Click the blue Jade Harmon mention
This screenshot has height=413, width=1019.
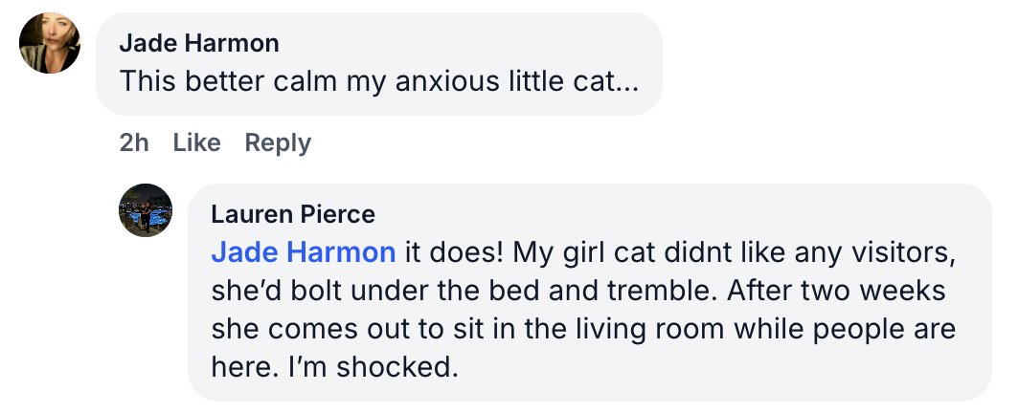coord(303,252)
